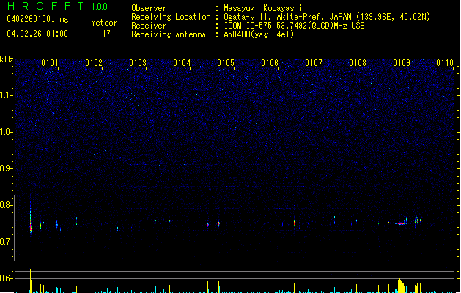Click the meteor count value 17

tap(106, 34)
